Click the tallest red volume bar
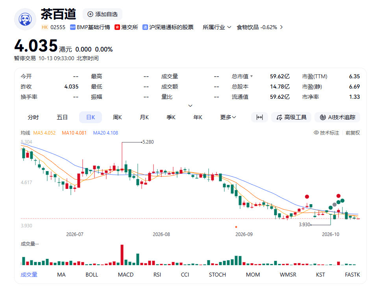The height and width of the screenshot is (286, 368). [x=122, y=255]
